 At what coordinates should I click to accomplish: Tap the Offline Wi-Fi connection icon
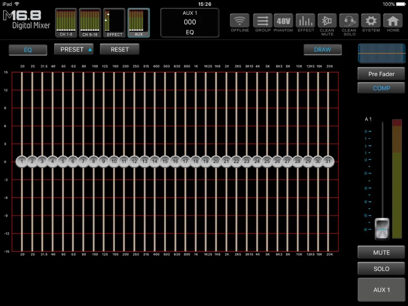239,21
